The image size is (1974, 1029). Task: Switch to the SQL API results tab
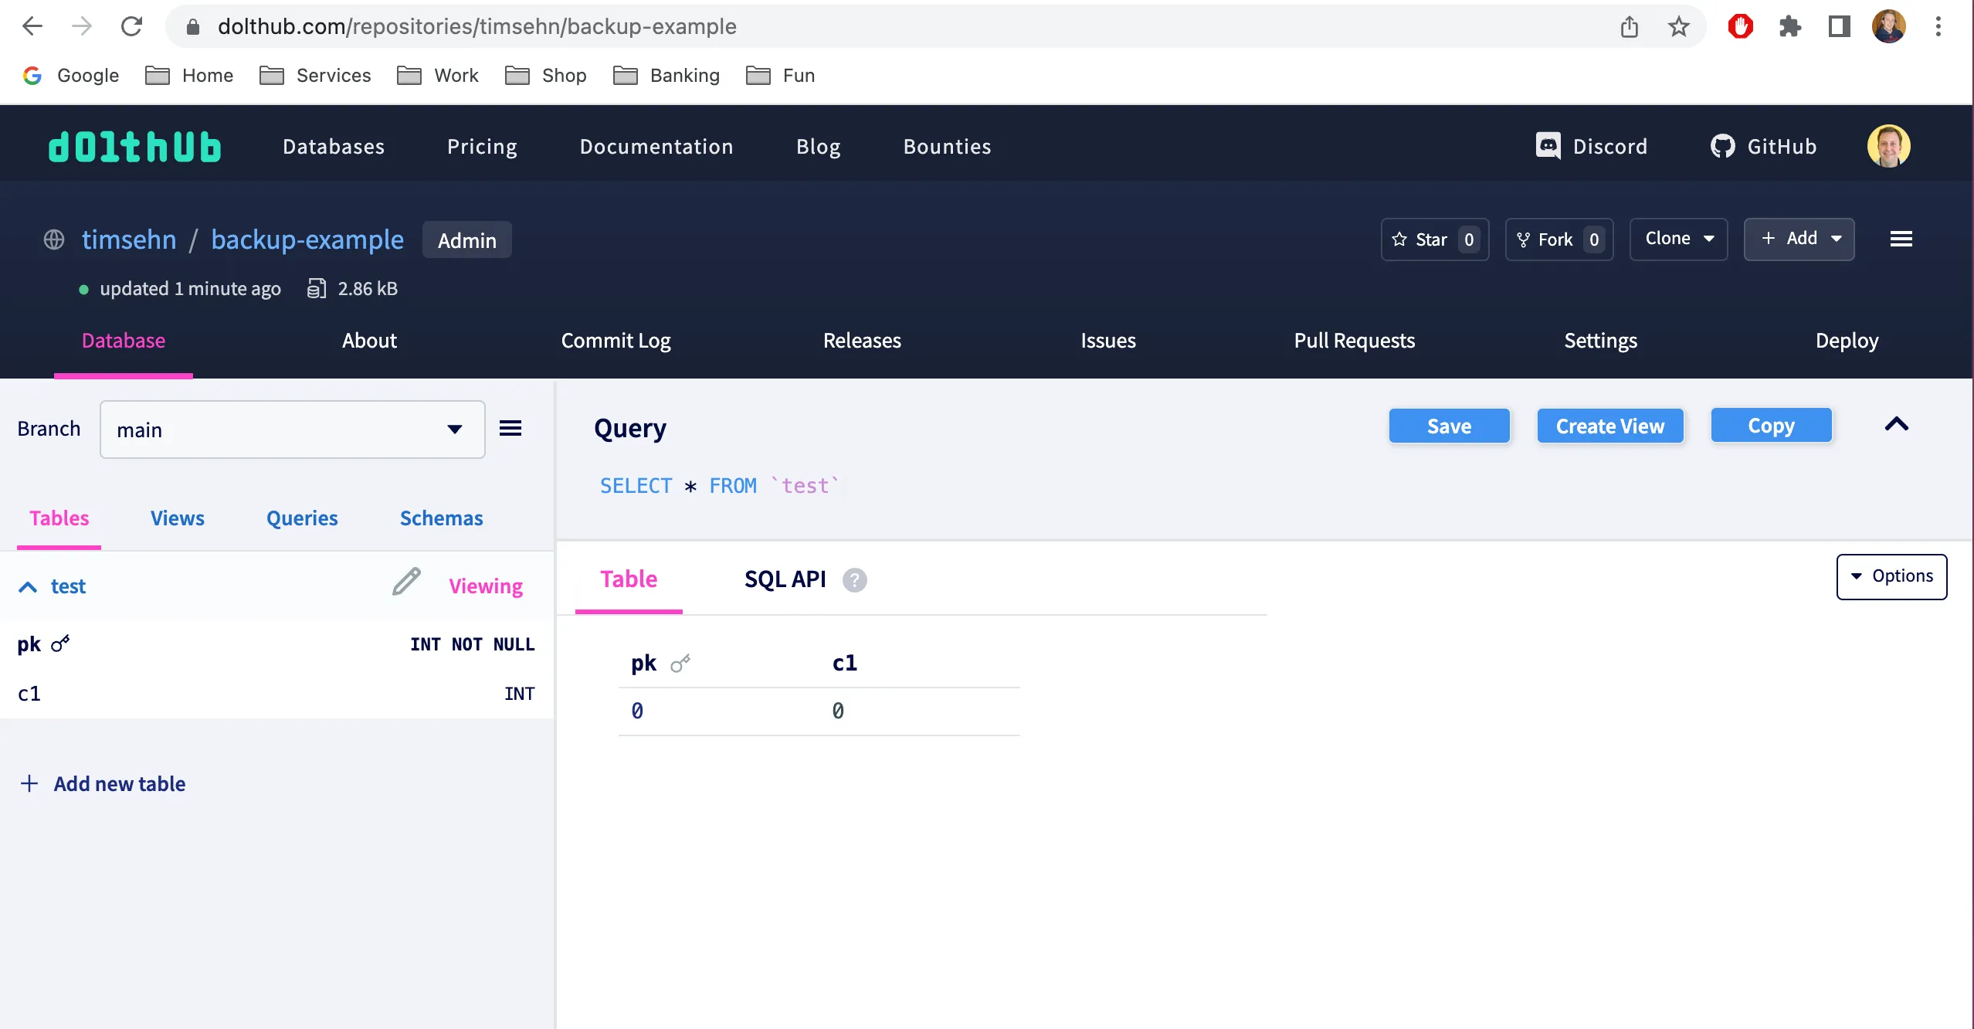coord(785,579)
